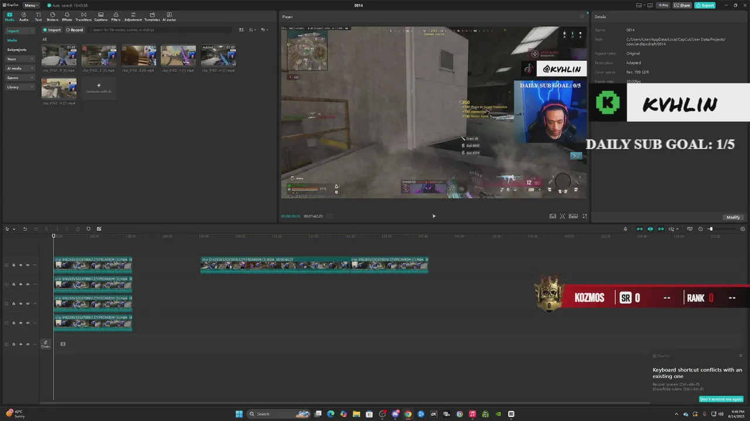
Task: Switch to the Media tab
Action: pyautogui.click(x=9, y=16)
